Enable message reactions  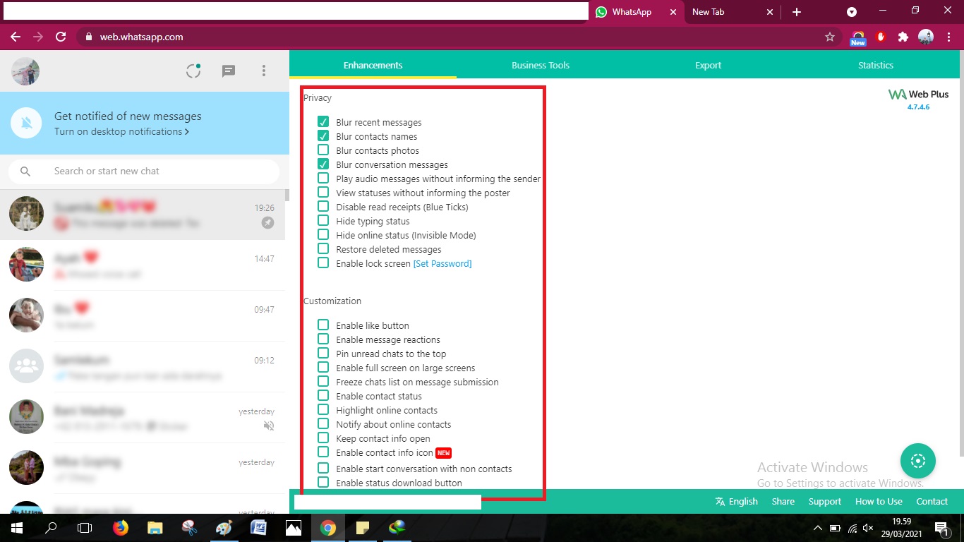323,339
